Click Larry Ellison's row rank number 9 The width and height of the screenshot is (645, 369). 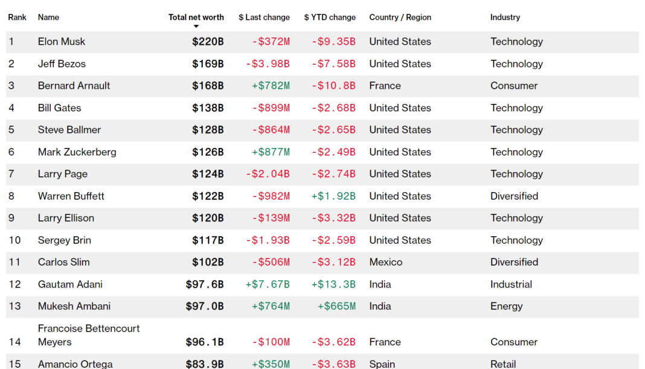coord(11,218)
